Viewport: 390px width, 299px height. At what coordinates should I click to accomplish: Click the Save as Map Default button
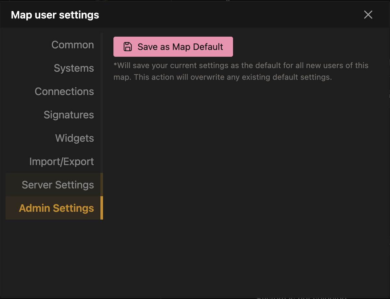point(173,46)
